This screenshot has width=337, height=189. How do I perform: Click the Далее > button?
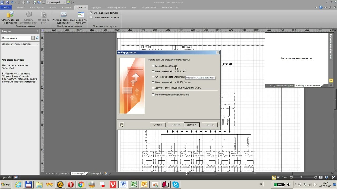click(192, 125)
